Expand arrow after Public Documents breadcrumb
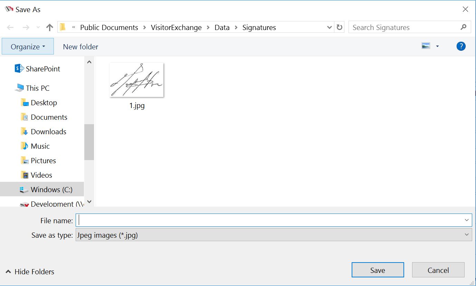Screen dimensions: 476x286 144,28
